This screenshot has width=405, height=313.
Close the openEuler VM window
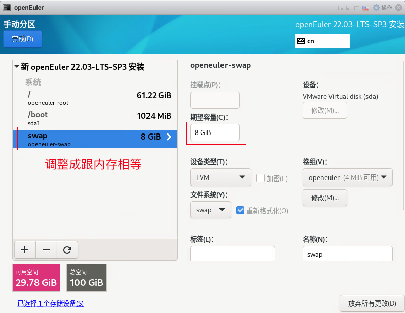click(x=399, y=8)
